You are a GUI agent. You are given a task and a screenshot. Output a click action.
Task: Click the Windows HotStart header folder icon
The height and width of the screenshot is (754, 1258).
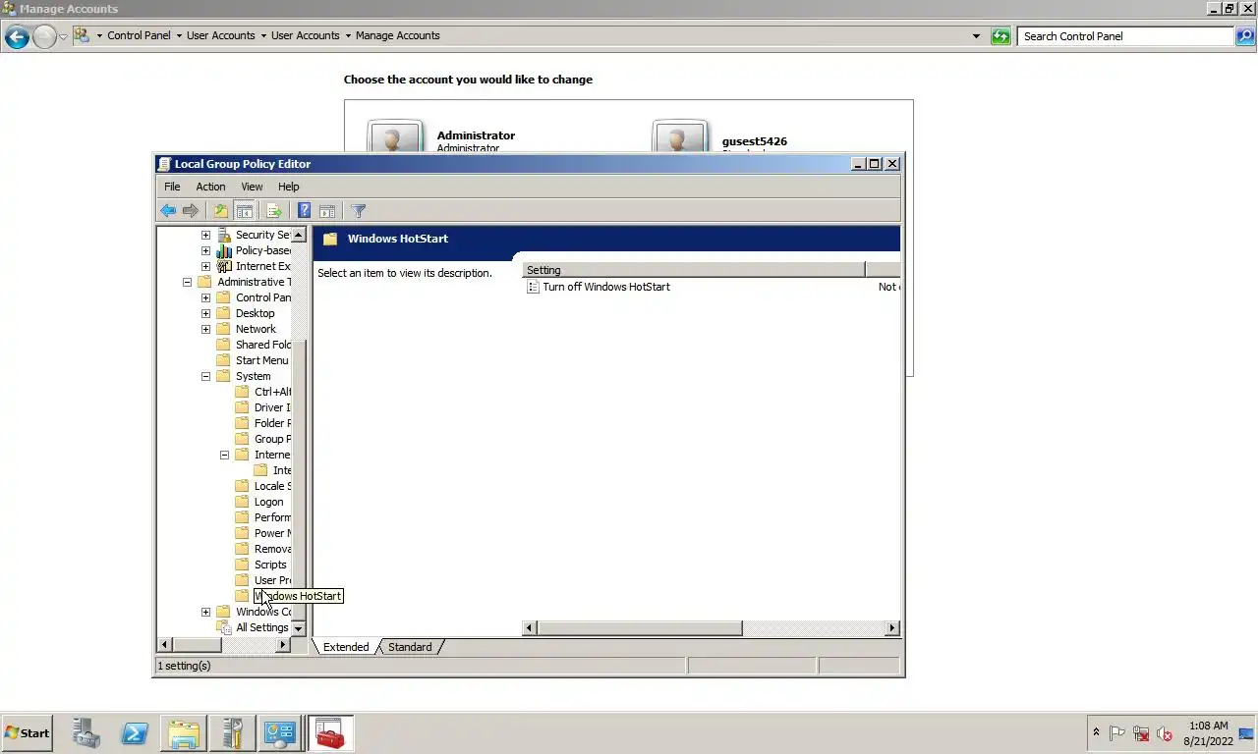[x=330, y=239]
